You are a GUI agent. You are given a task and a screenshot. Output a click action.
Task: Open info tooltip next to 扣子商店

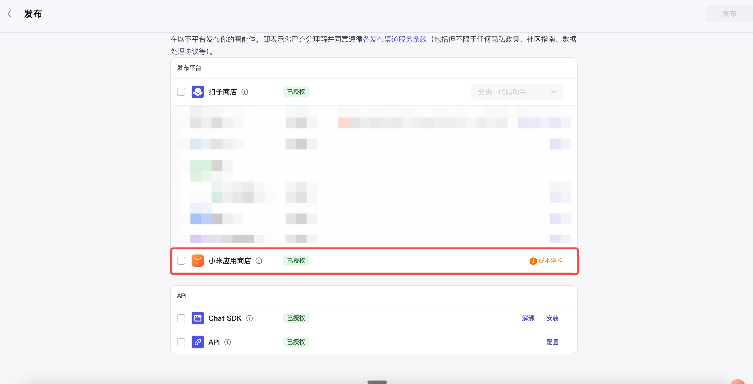point(245,92)
